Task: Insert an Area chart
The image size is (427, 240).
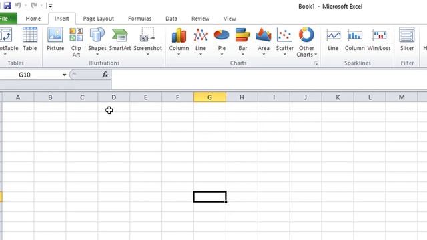Action: (x=264, y=41)
